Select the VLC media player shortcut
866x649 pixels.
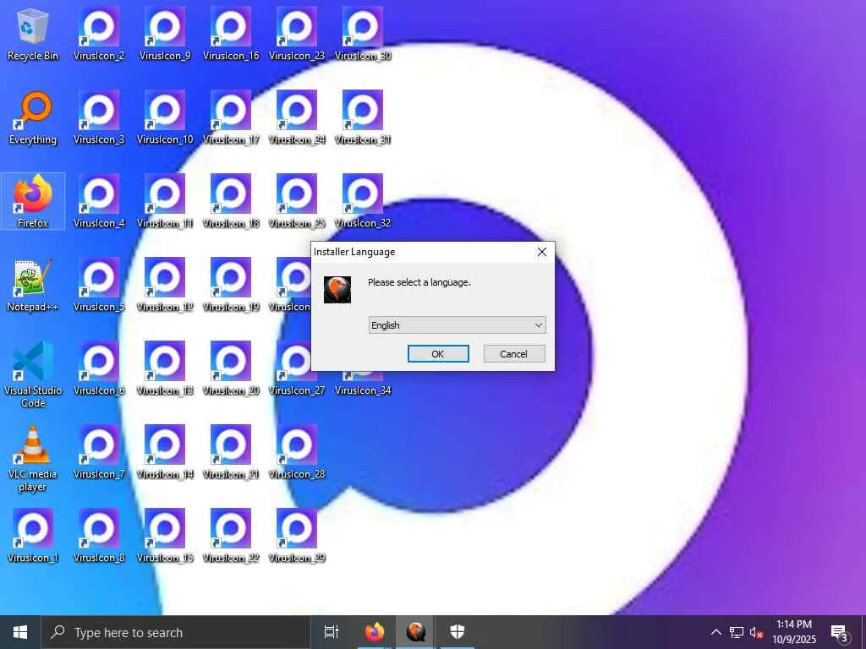pos(33,459)
